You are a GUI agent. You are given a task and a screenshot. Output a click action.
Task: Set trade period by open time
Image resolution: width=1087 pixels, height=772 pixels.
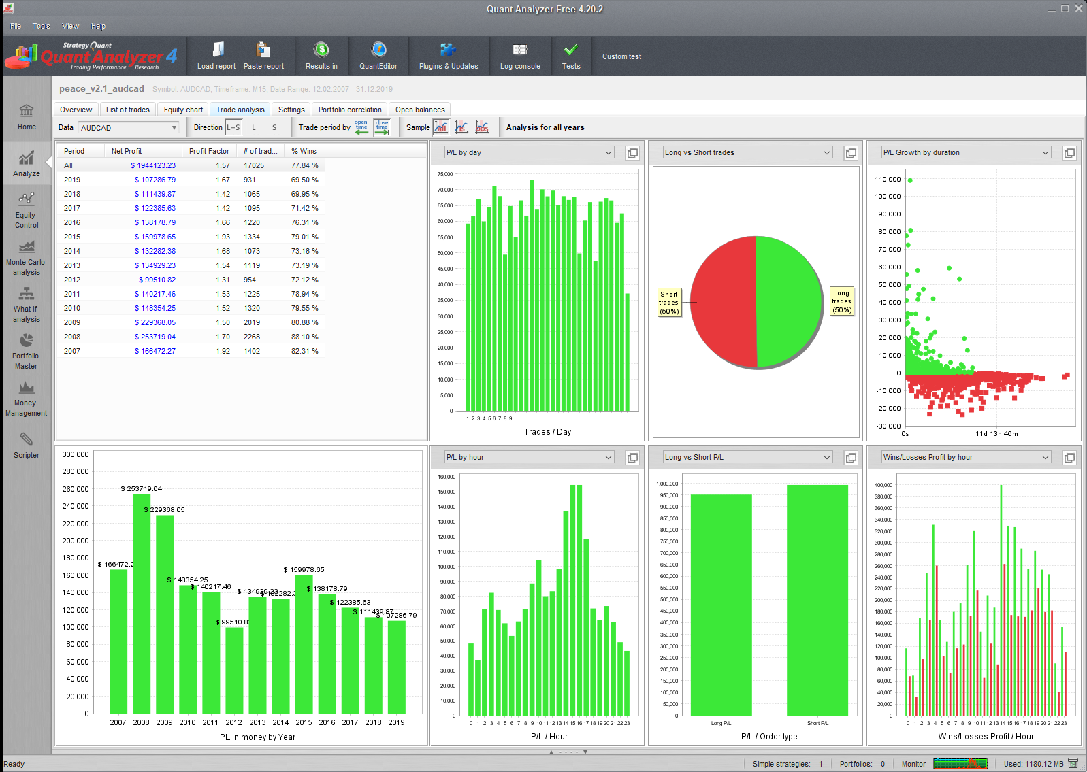coord(361,127)
